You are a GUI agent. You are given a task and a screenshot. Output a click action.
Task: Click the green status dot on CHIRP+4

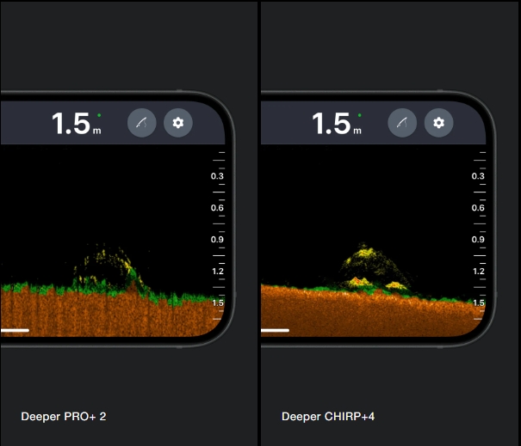tap(359, 115)
